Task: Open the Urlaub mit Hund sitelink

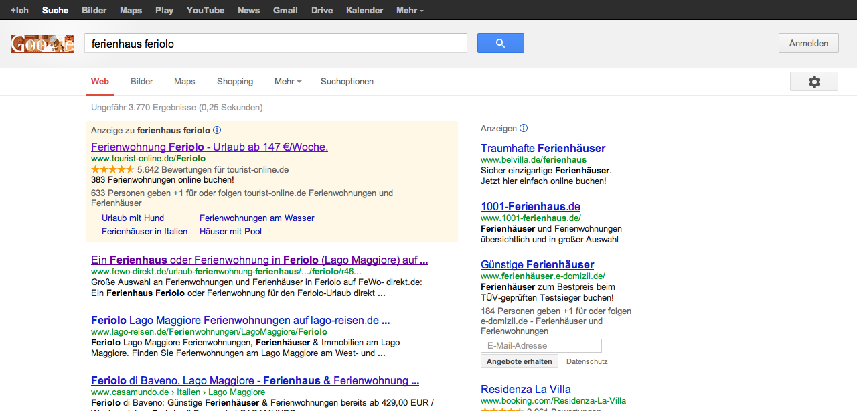Action: [133, 218]
